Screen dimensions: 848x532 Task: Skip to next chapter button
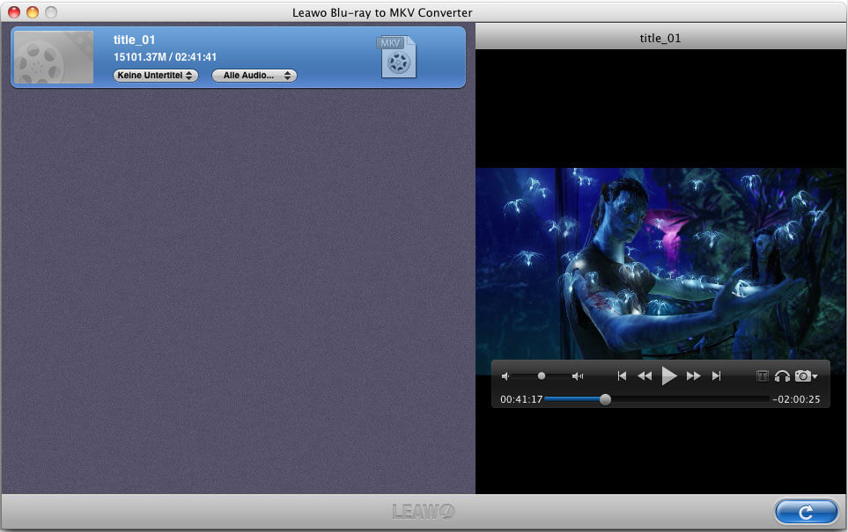coord(717,375)
